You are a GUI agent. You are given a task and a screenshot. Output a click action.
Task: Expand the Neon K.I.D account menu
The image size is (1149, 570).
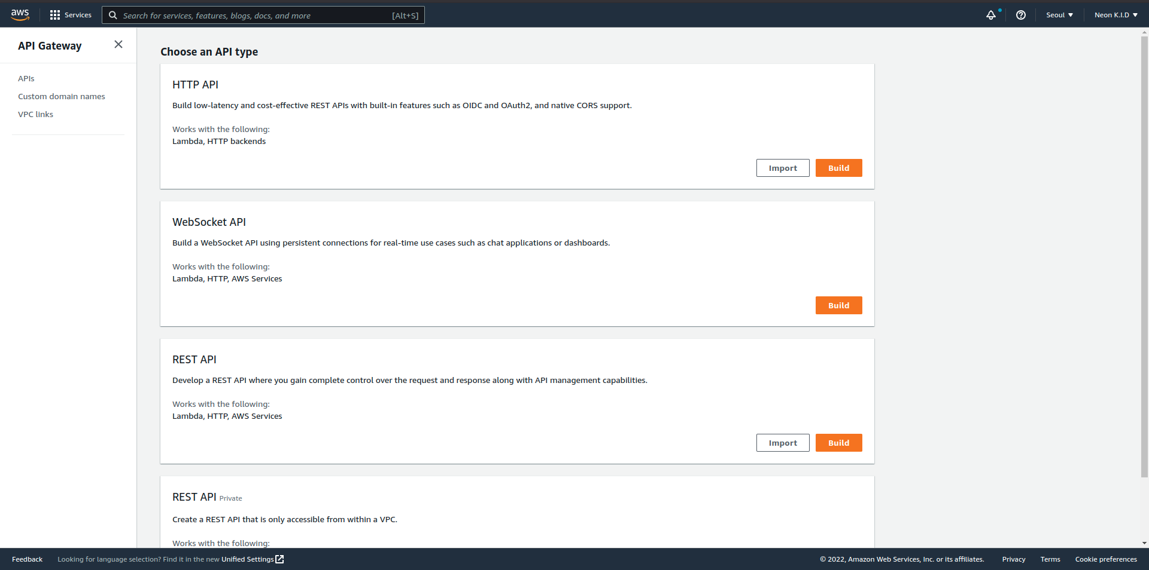coord(1116,15)
